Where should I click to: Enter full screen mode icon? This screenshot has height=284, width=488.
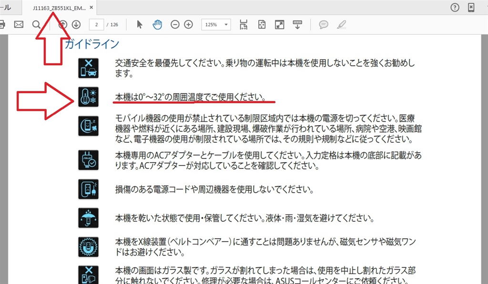pyautogui.click(x=279, y=24)
